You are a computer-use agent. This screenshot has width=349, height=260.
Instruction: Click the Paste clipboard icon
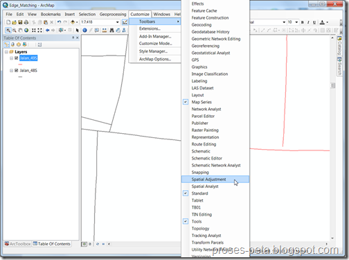click(x=46, y=22)
